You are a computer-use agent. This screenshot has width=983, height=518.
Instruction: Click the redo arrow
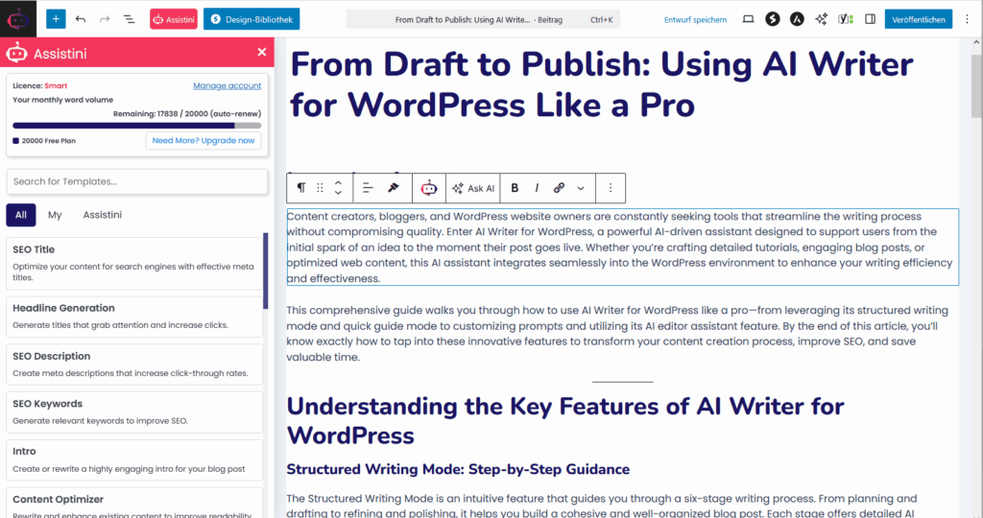(x=105, y=19)
